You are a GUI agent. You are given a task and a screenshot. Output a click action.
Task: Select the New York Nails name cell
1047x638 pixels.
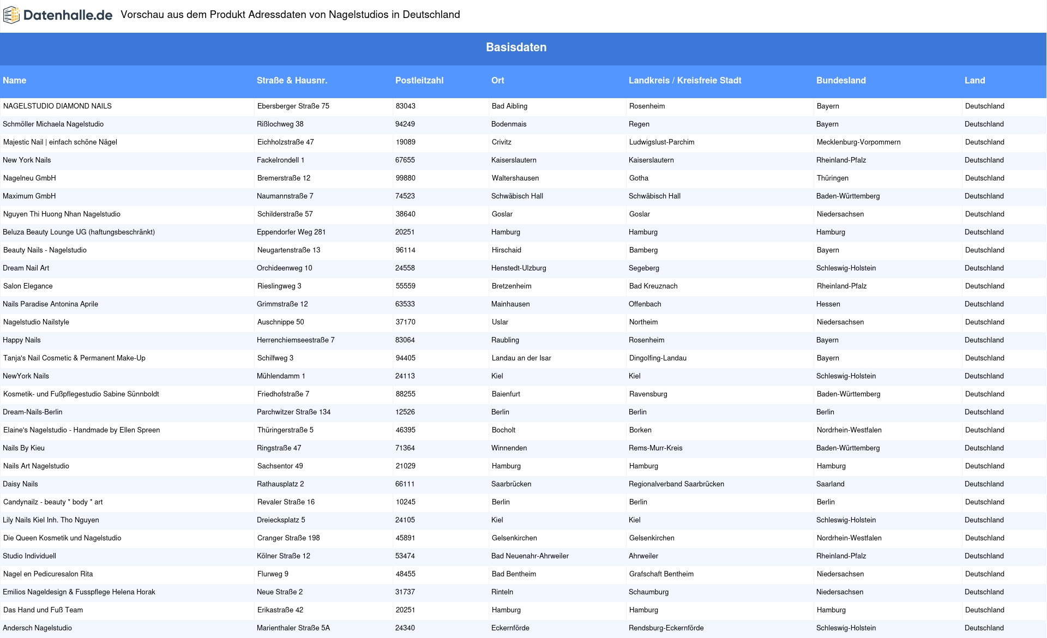[27, 160]
